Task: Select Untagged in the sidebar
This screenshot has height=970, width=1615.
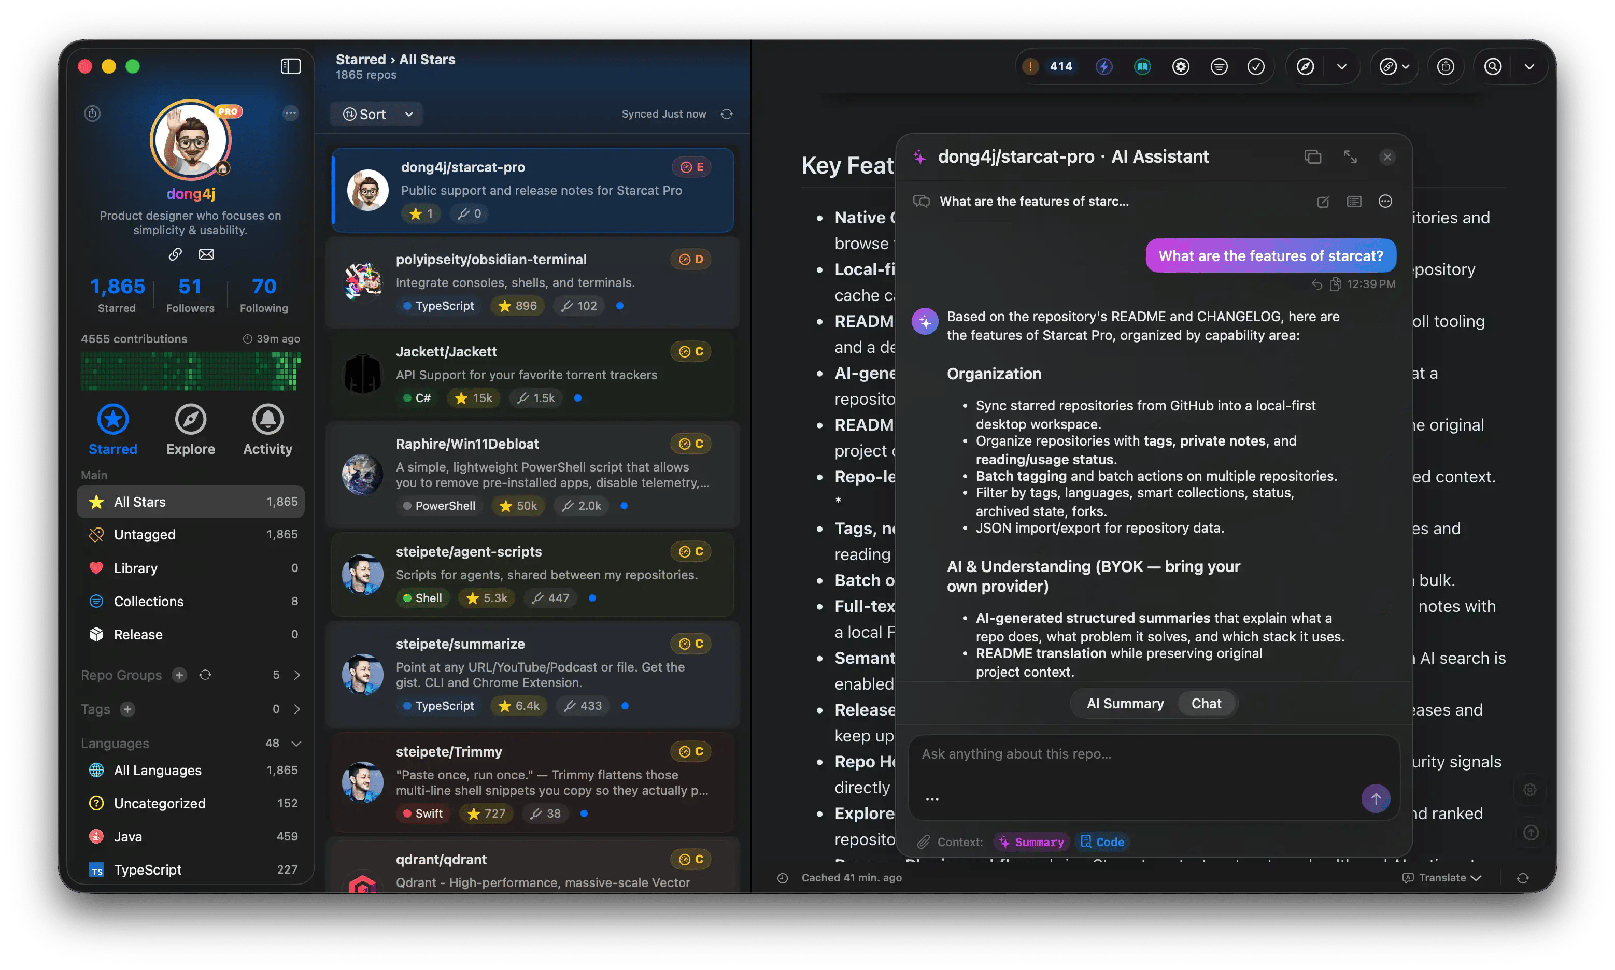Action: pos(190,535)
